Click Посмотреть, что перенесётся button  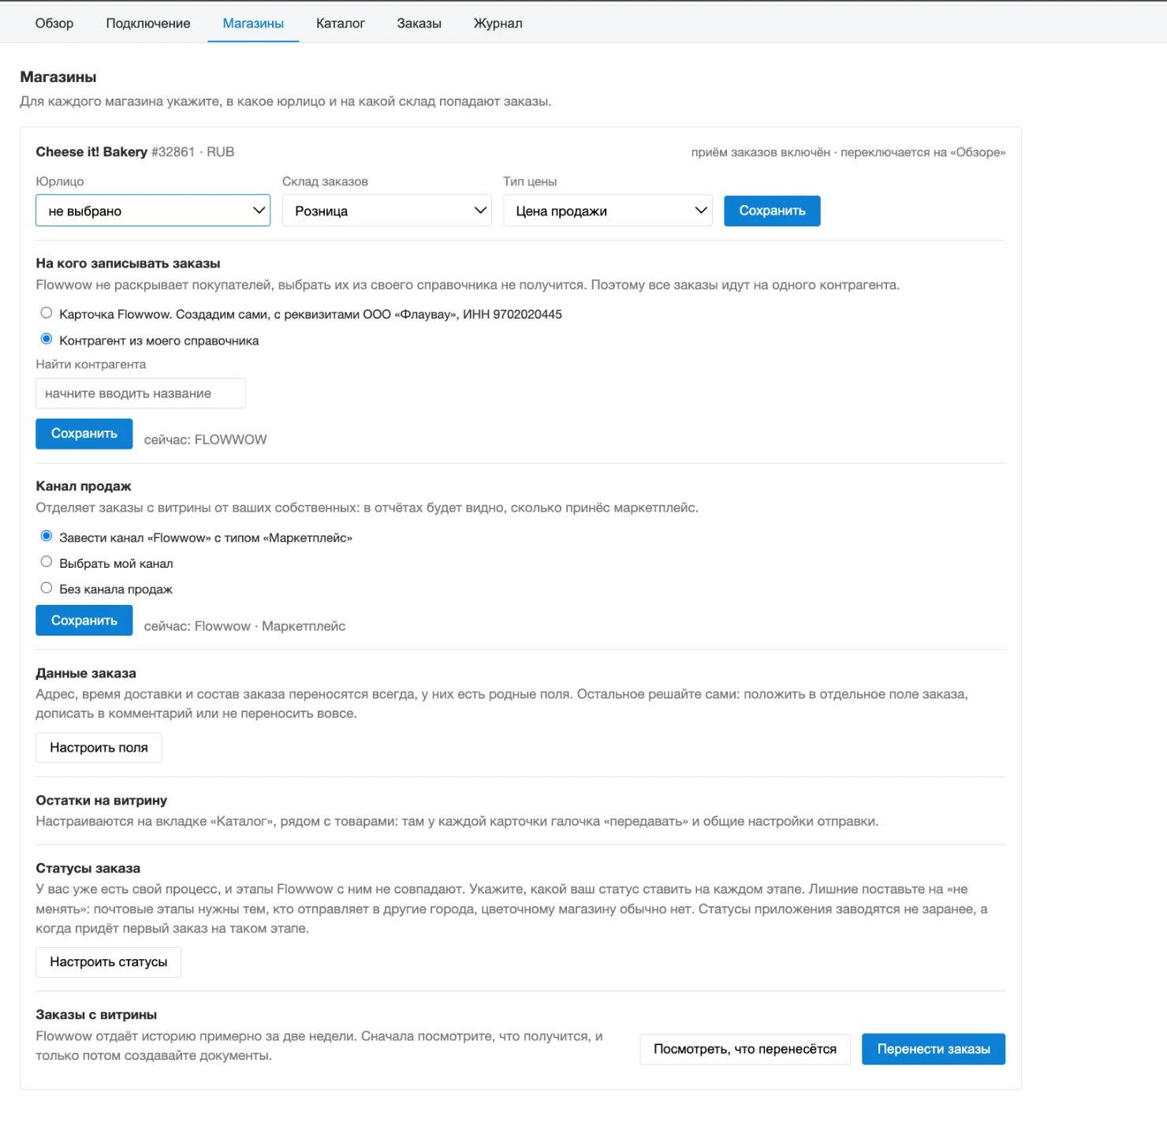coord(745,1049)
